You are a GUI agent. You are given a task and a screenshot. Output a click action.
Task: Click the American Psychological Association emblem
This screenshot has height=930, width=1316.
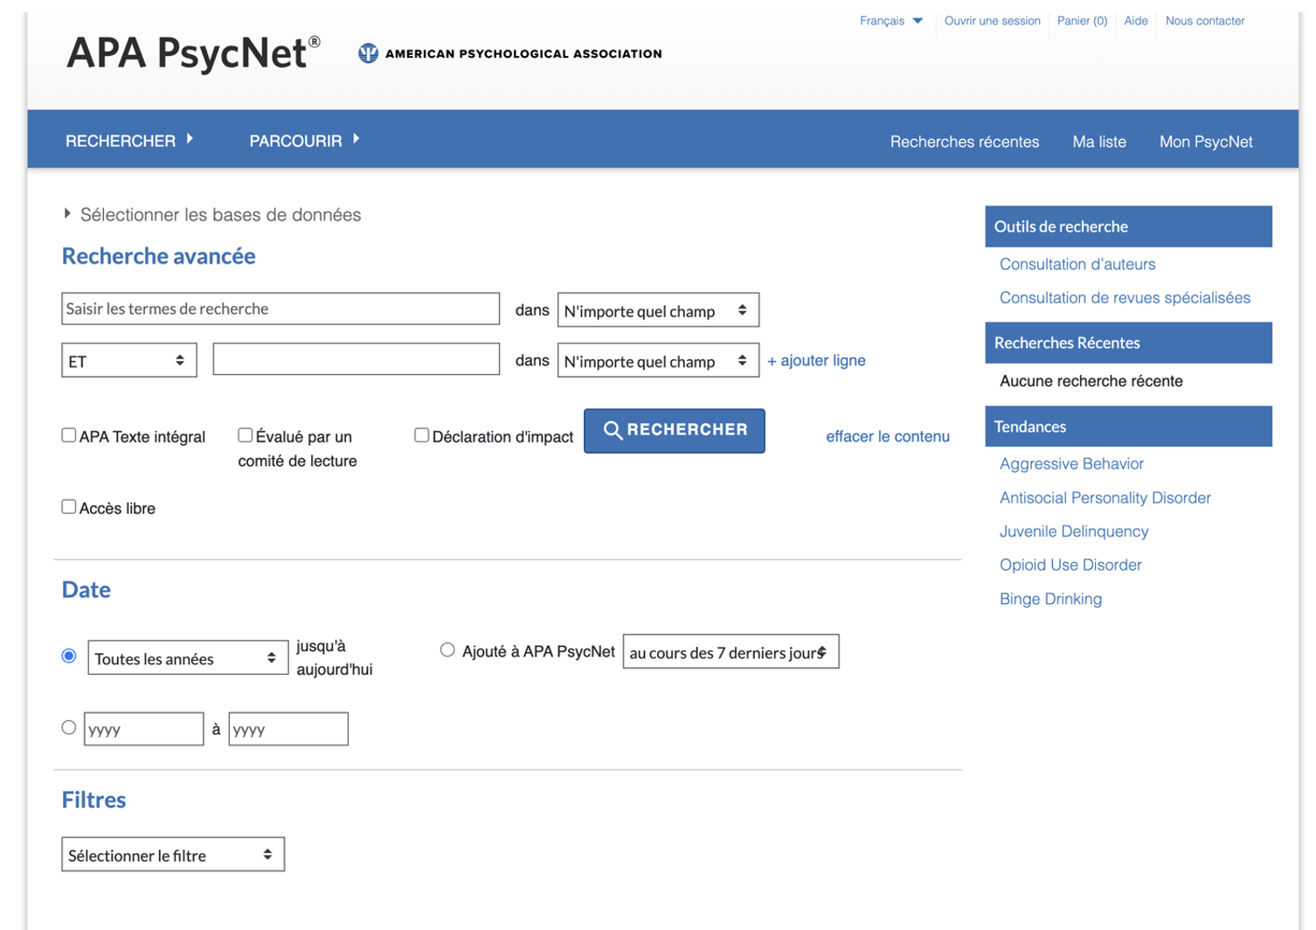tap(368, 54)
